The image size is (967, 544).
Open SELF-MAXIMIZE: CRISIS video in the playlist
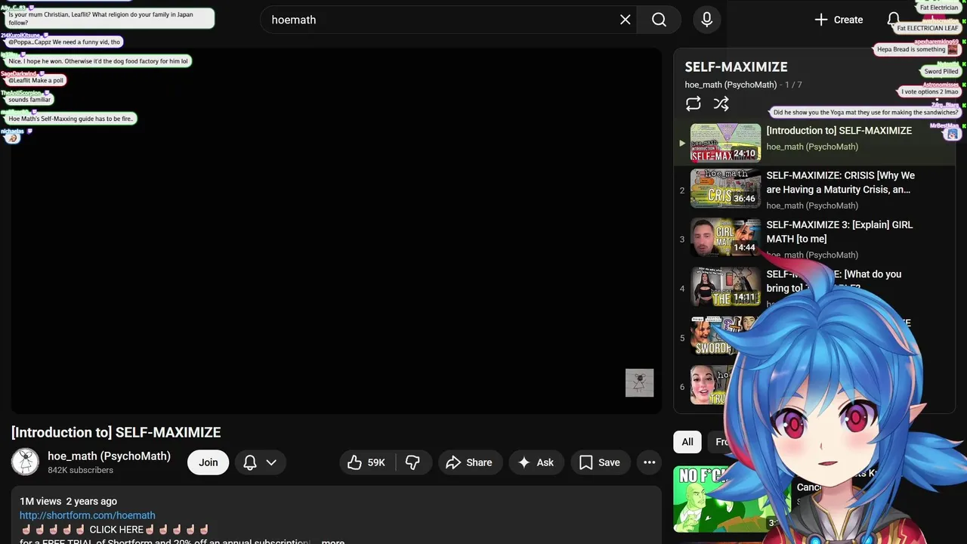tap(813, 190)
